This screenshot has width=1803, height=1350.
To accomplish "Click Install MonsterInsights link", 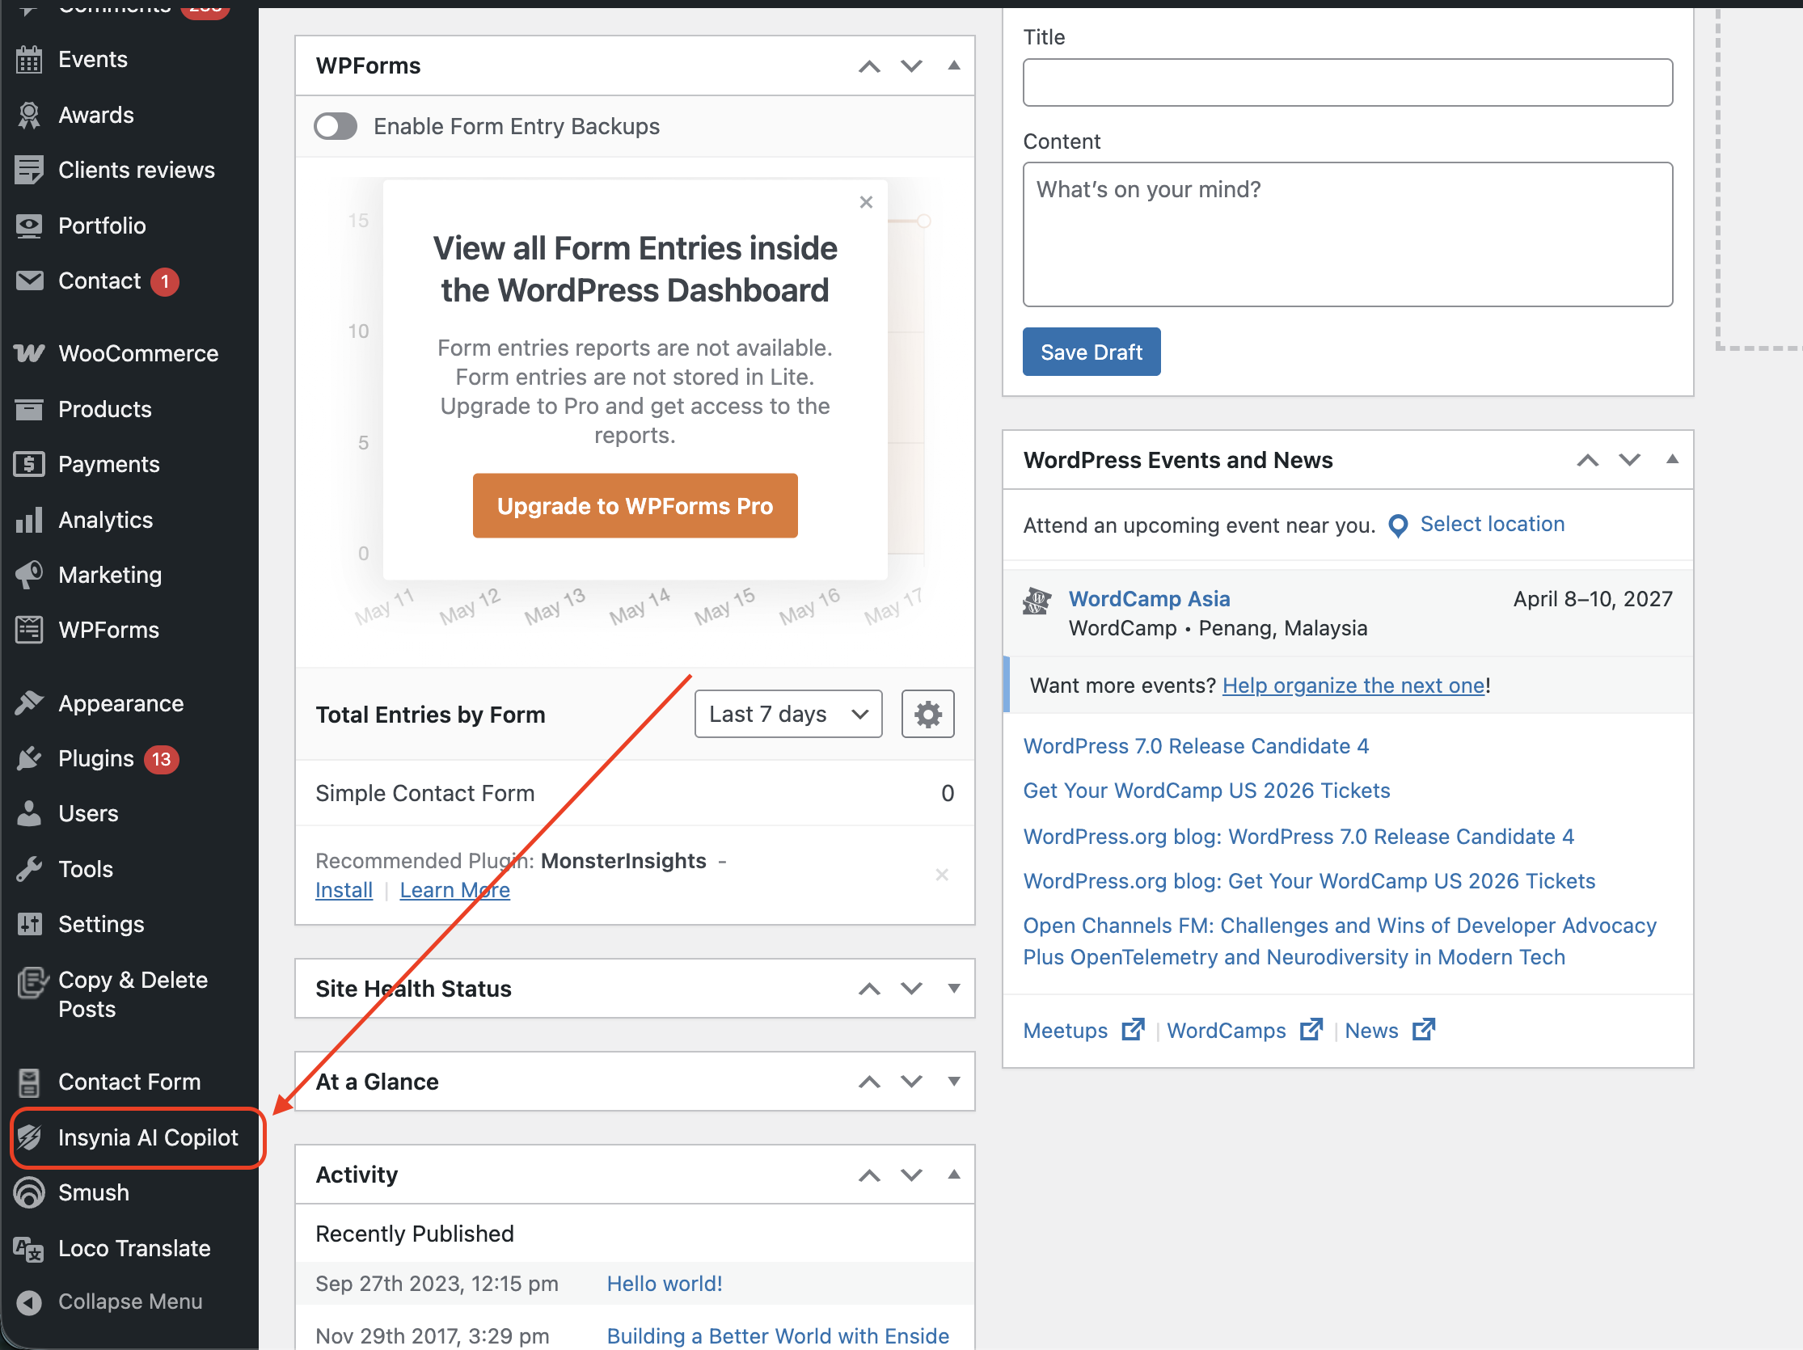I will pos(344,891).
